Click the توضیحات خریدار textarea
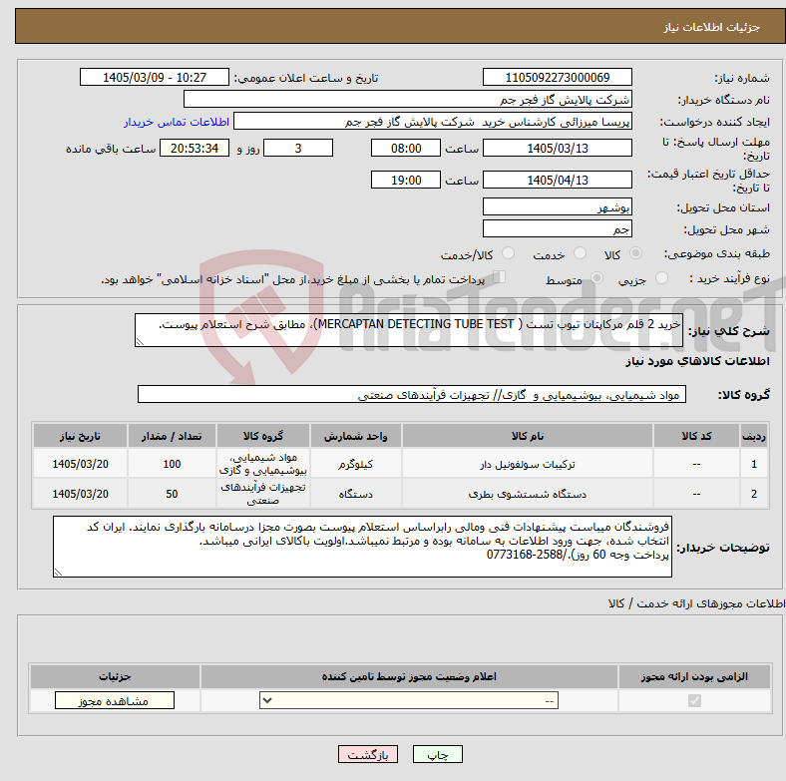786x781 pixels. click(x=362, y=547)
